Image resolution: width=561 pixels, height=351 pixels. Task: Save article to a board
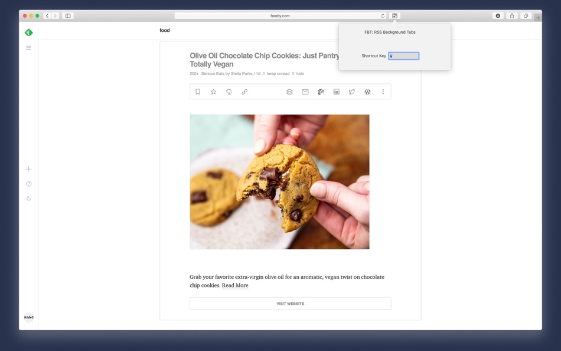(x=289, y=92)
